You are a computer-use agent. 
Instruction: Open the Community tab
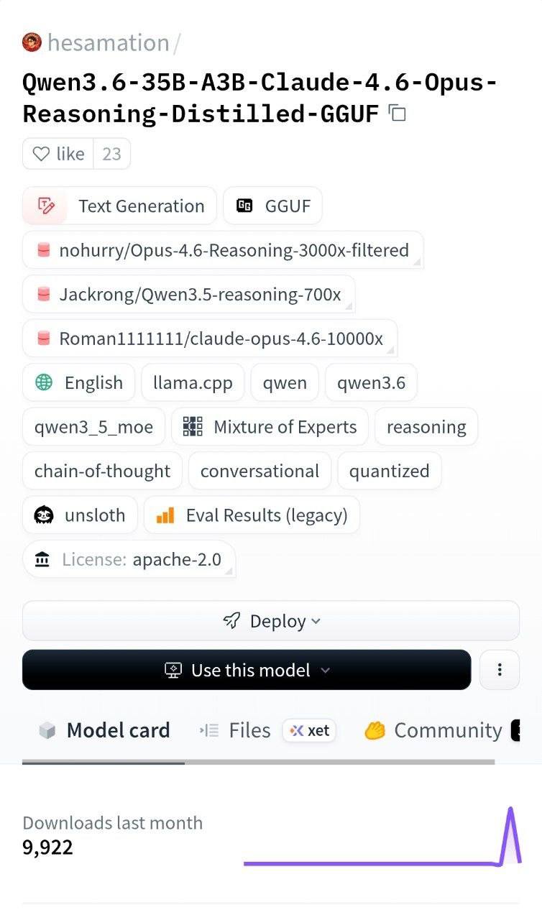click(433, 730)
